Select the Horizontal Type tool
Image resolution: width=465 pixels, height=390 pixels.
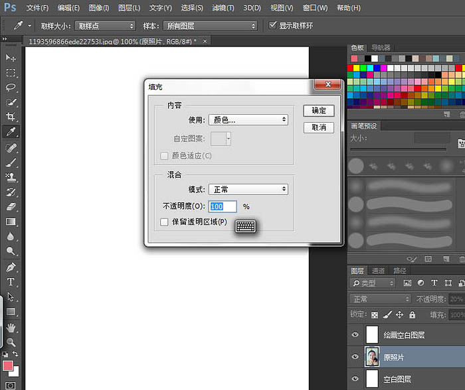(11, 282)
